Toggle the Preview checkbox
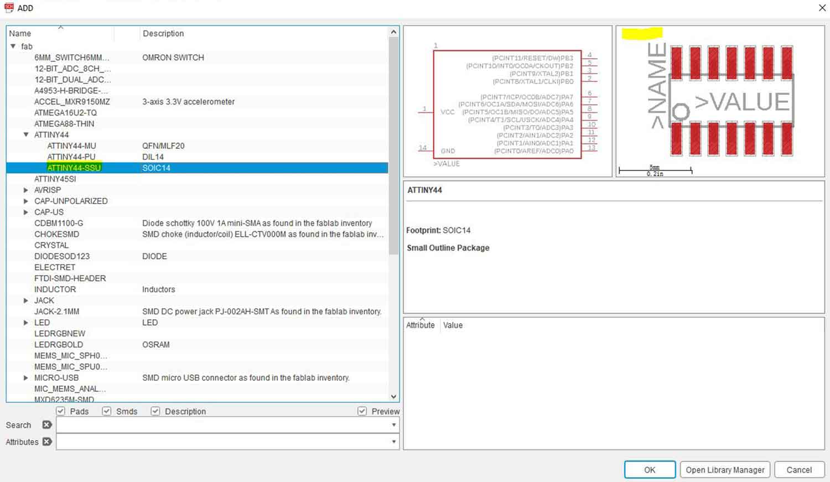This screenshot has width=830, height=482. 362,411
